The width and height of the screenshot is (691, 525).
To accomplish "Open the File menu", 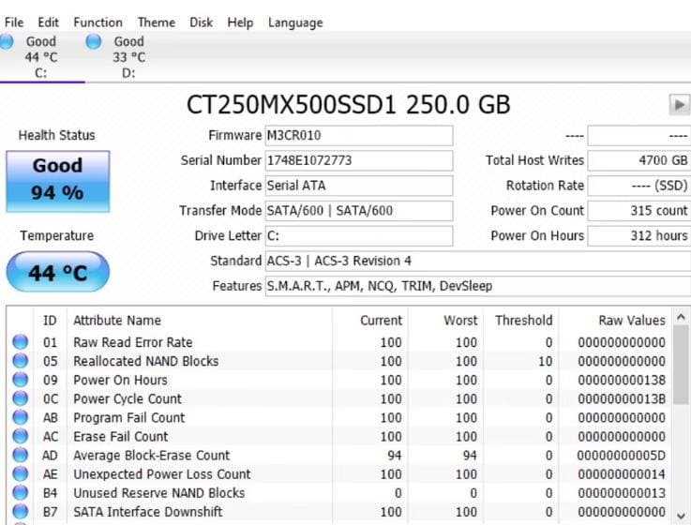I will point(14,22).
